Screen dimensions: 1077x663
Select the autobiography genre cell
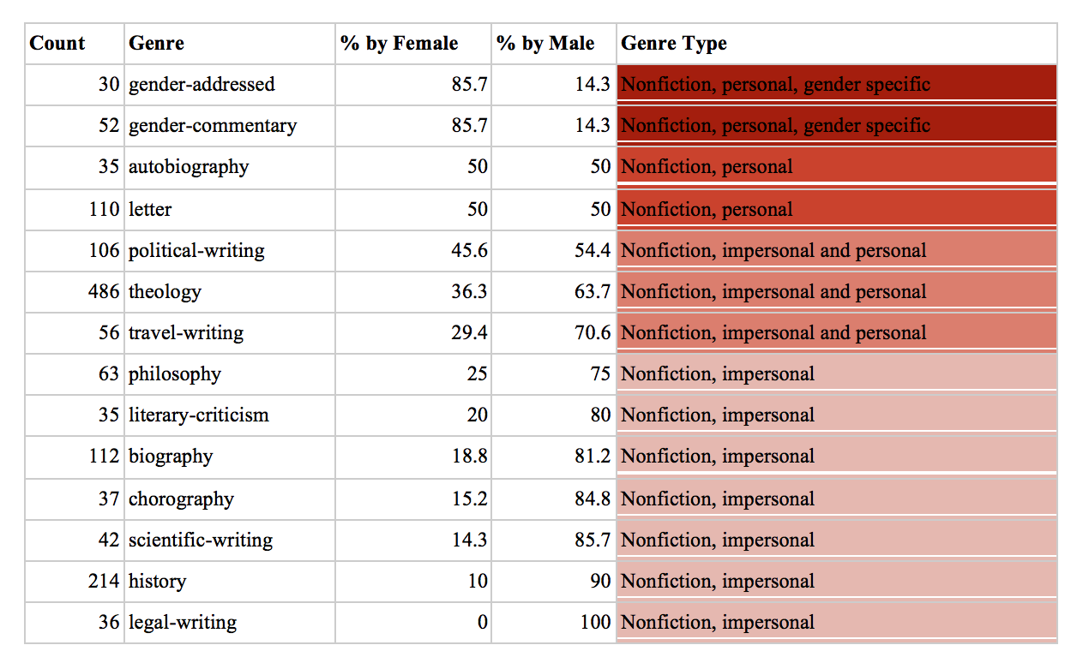pyautogui.click(x=189, y=166)
